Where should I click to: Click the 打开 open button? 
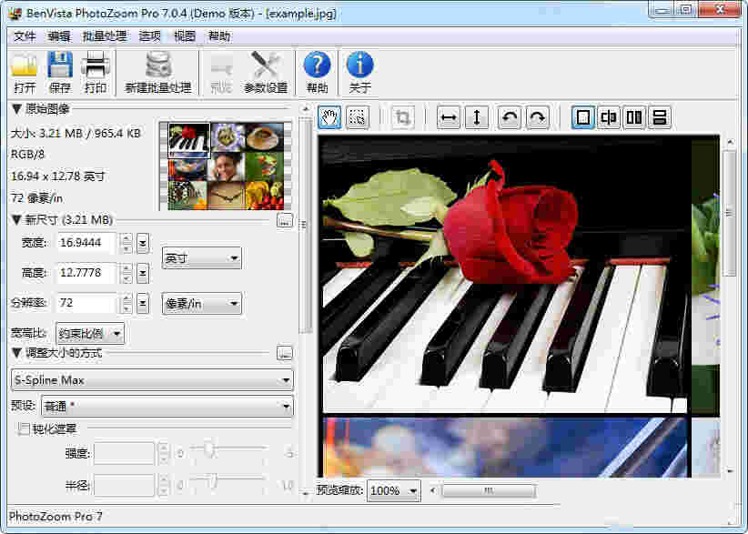[25, 71]
